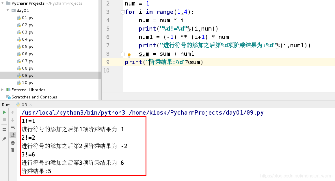Click line number 3 in gutter
Screen dimensions: 335x181
(x=108, y=12)
